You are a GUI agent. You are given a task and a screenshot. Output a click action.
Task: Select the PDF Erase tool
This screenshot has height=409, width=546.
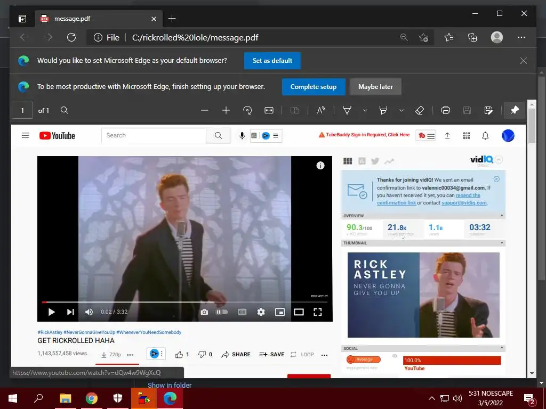point(420,110)
